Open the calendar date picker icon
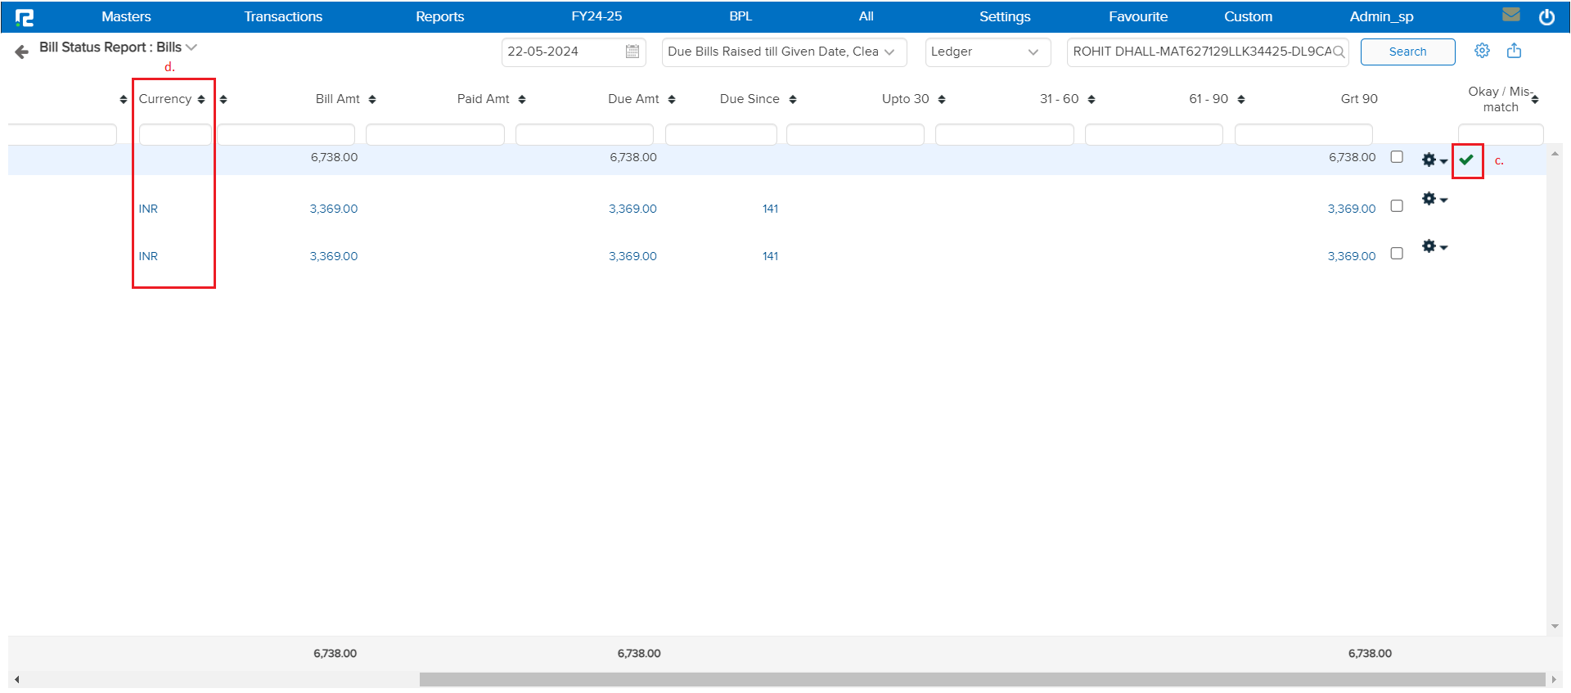 pyautogui.click(x=632, y=52)
